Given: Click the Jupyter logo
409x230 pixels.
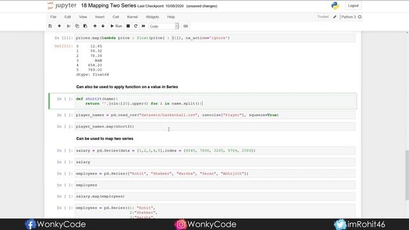Looking at the screenshot, I should point(62,6).
